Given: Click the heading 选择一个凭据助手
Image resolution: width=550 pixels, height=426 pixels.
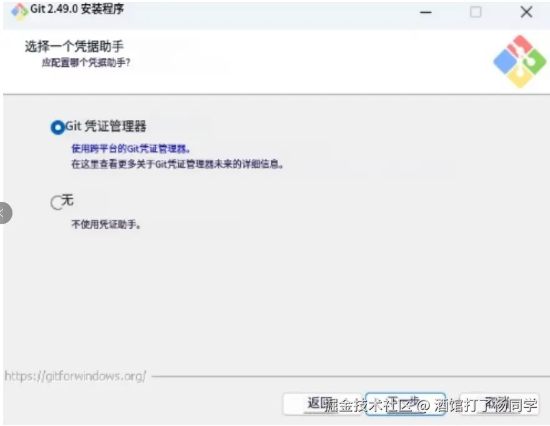Looking at the screenshot, I should point(74,46).
